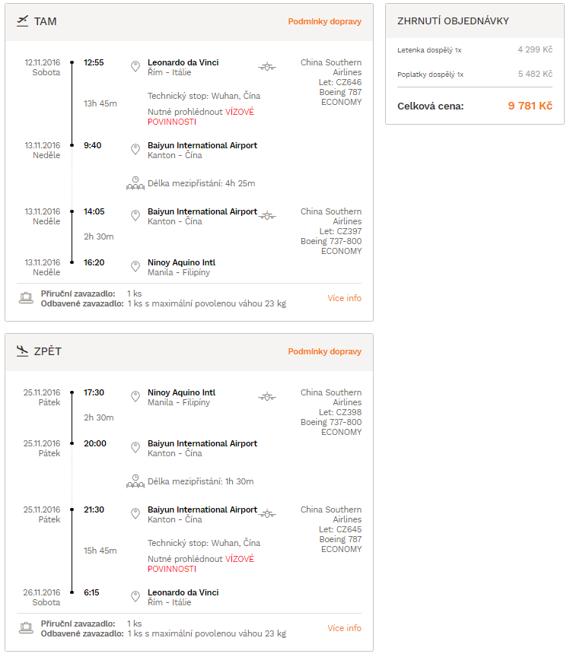
Task: Click location pin at Leonardo da Vinci arrival 6:15
Action: coord(135,597)
